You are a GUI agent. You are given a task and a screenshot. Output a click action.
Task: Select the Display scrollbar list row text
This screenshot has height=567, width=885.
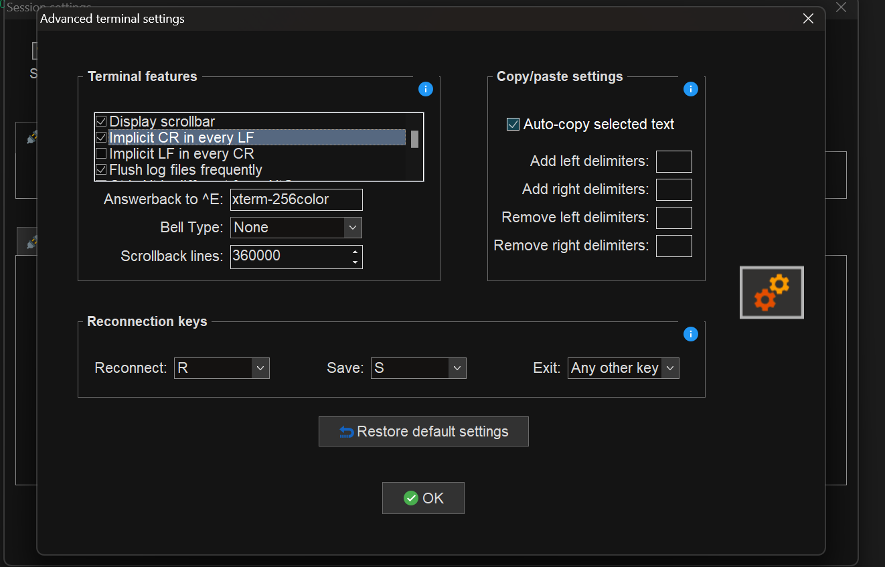coord(163,122)
